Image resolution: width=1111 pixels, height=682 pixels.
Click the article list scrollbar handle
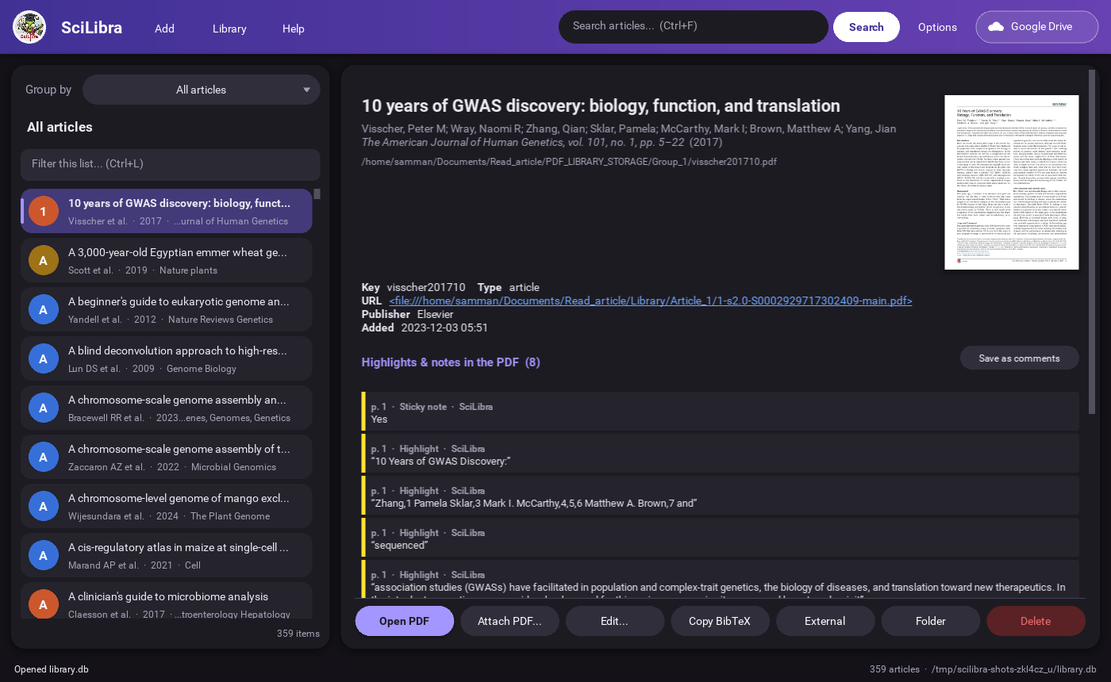click(x=317, y=193)
